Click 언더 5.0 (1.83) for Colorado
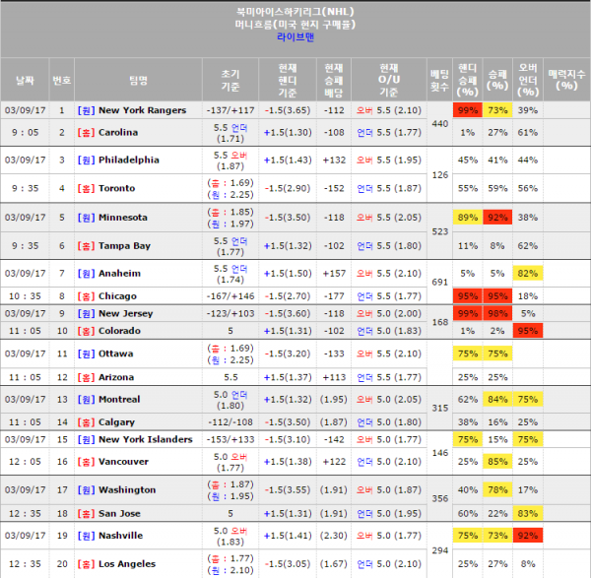Screen dimensions: 591x578 pyautogui.click(x=389, y=331)
